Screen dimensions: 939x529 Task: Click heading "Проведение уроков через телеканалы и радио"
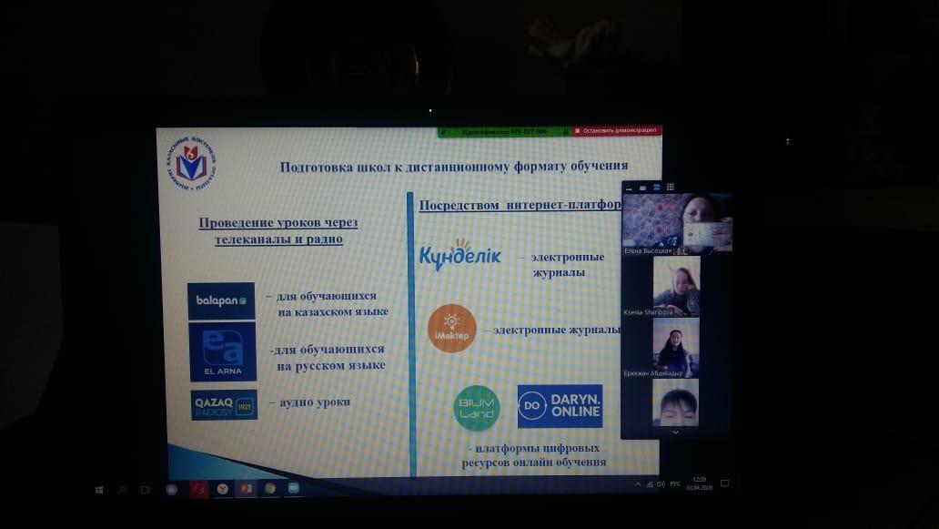click(278, 230)
